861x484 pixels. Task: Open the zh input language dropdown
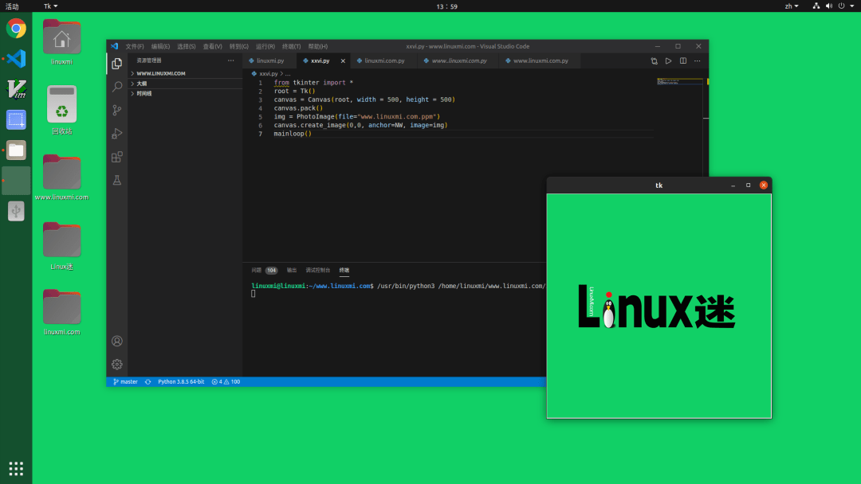coord(791,6)
